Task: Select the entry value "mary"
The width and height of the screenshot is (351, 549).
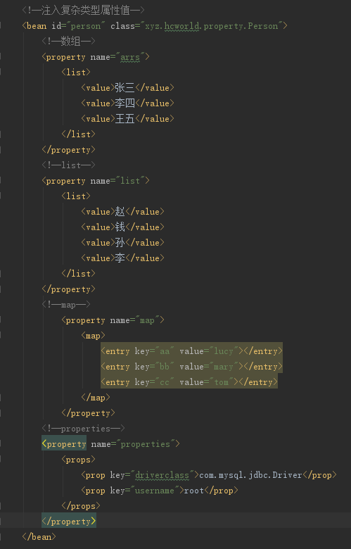Action: point(223,367)
